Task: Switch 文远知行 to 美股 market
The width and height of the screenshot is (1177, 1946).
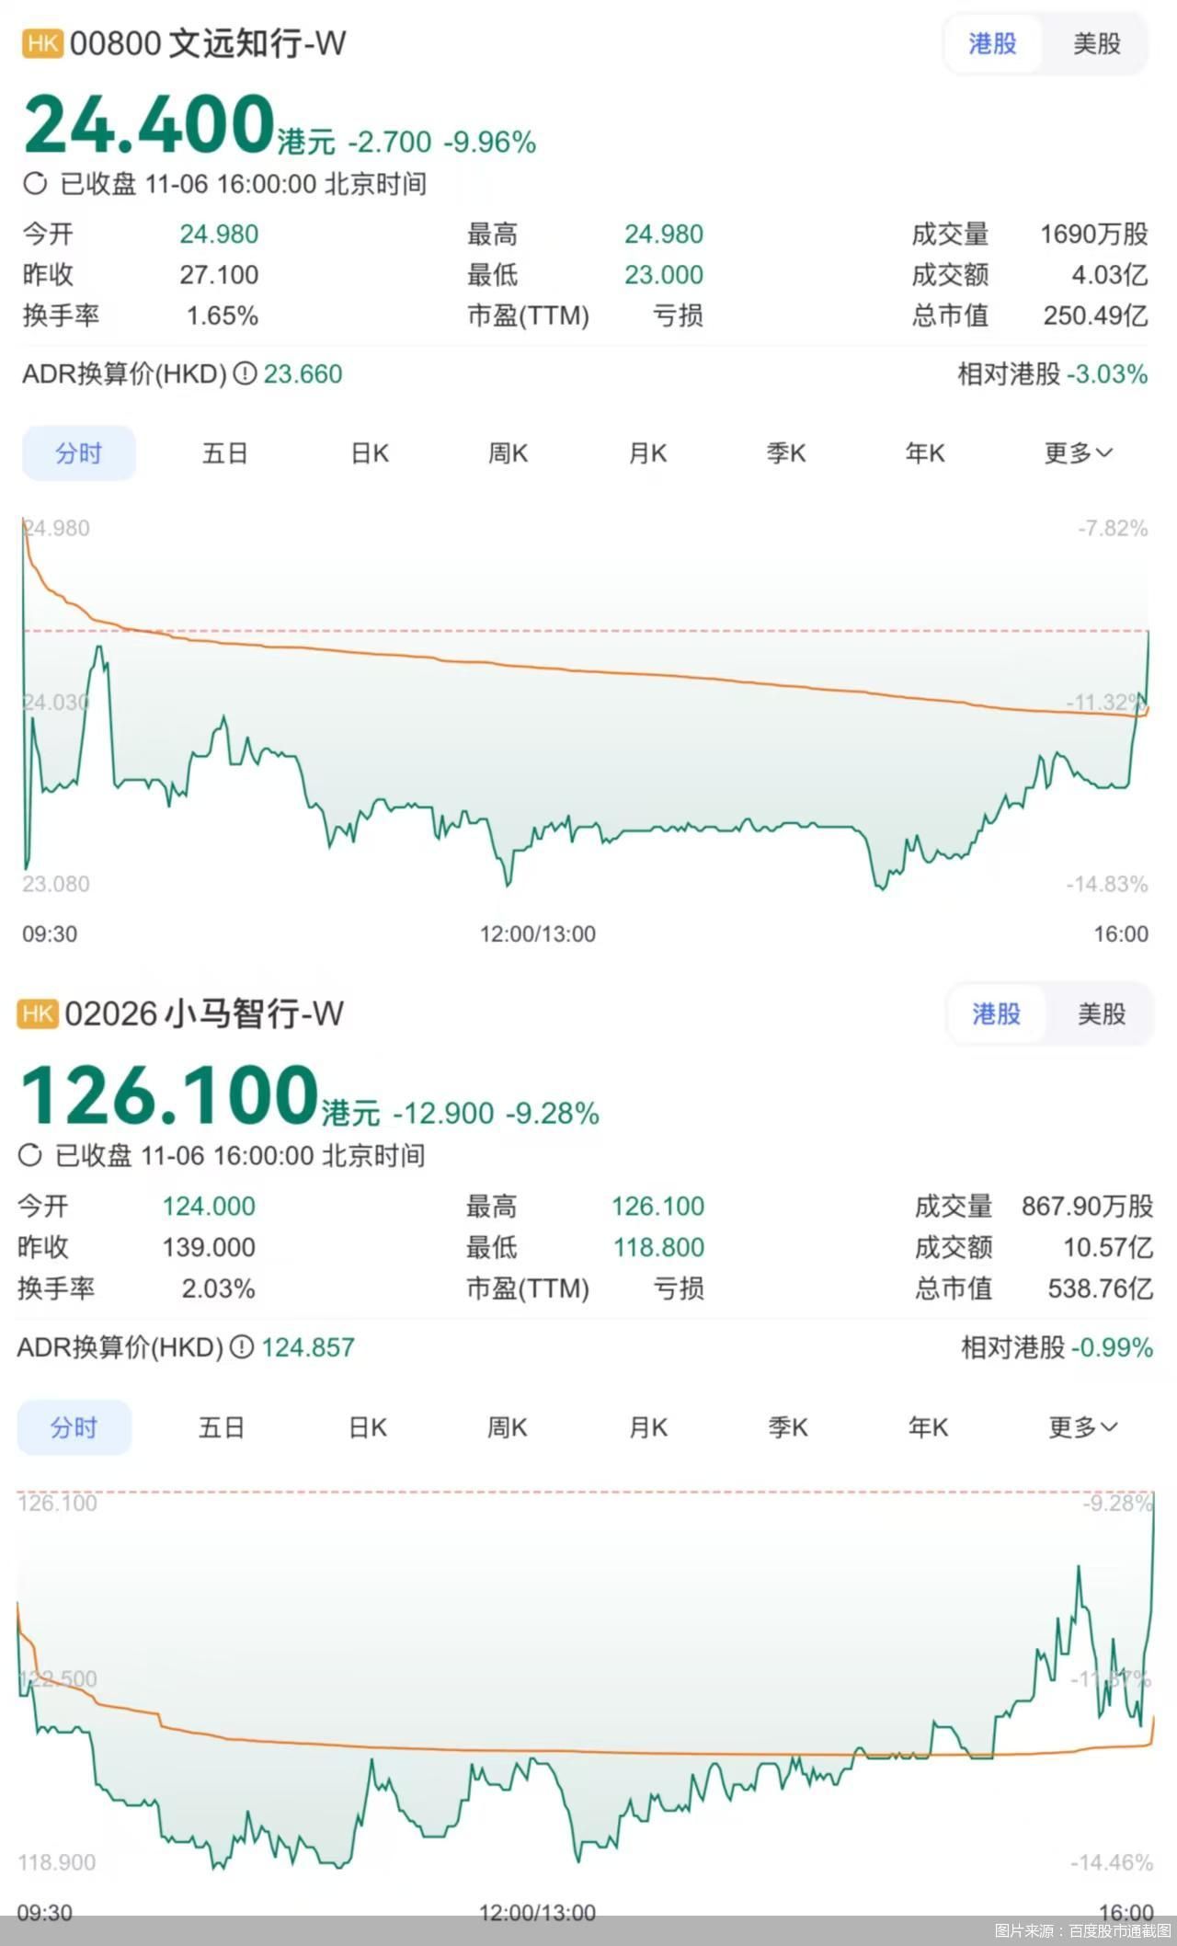Action: click(1096, 43)
